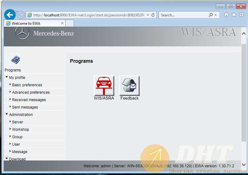The height and width of the screenshot is (175, 248).
Task: Maximize the browser window
Action: pyautogui.click(x=231, y=6)
